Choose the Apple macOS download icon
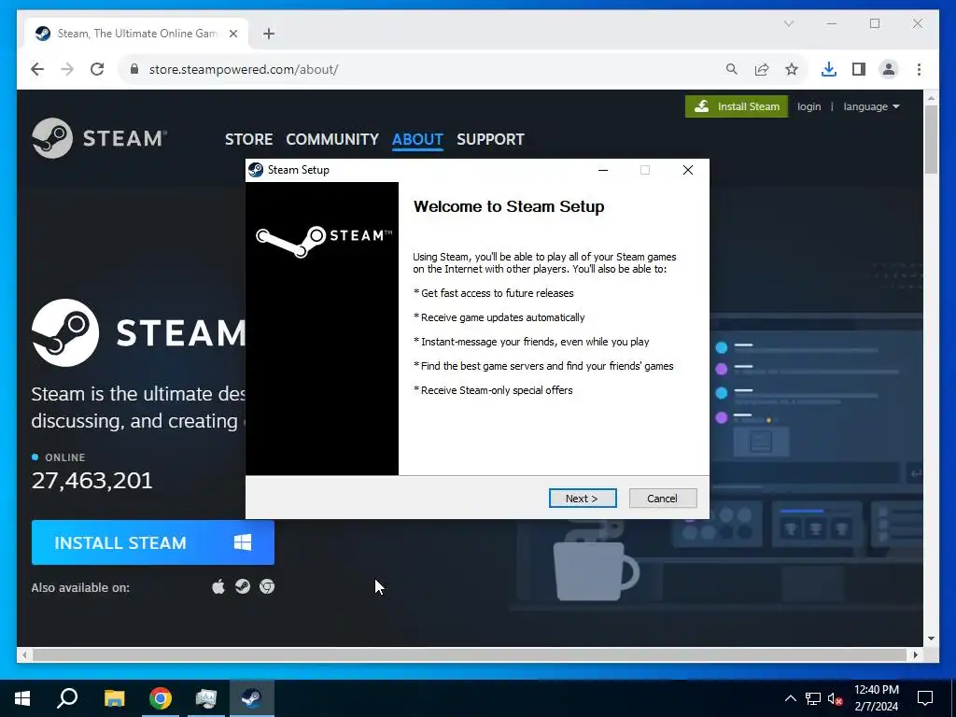The width and height of the screenshot is (956, 717). [x=218, y=587]
